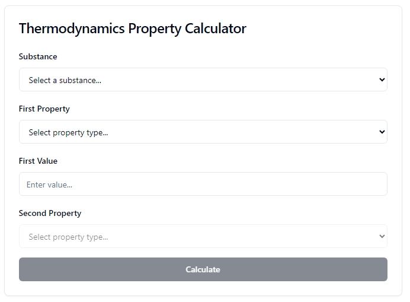Open the Substance dropdown
This screenshot has height=302, width=410.
click(203, 80)
